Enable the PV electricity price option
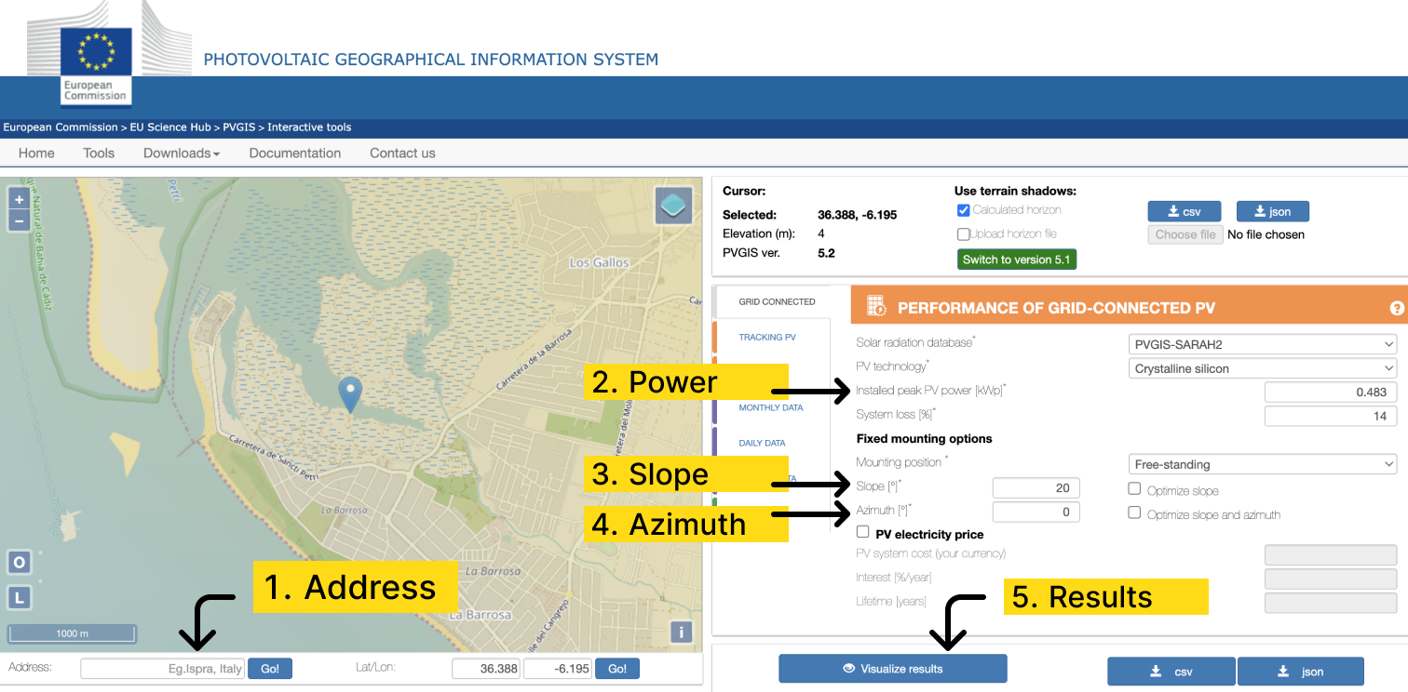 tap(861, 533)
